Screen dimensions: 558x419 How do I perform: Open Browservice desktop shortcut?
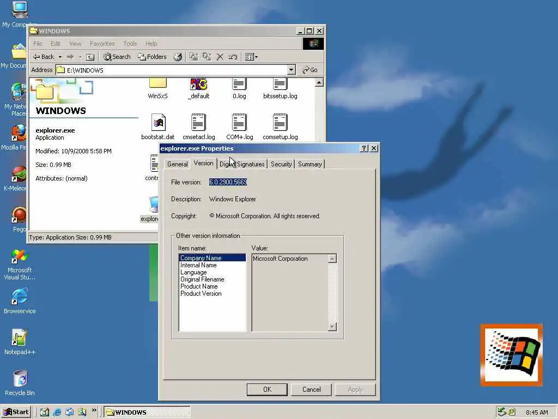[20, 301]
